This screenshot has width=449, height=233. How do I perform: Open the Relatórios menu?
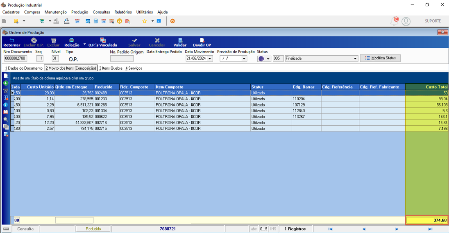click(123, 12)
